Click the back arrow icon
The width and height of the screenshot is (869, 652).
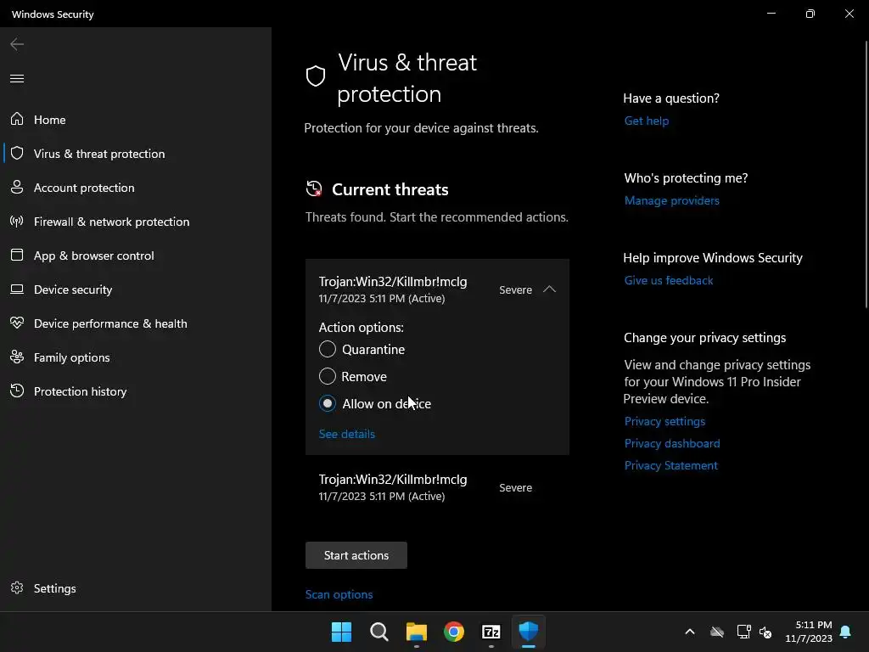[x=17, y=44]
